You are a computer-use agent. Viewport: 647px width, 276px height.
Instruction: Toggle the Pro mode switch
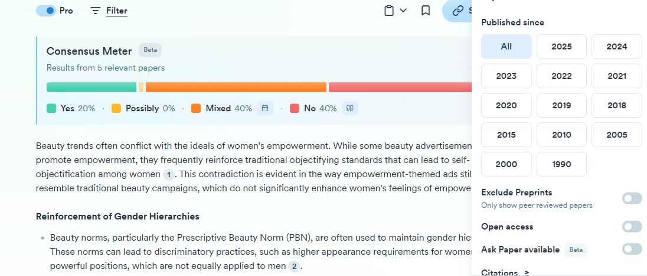click(46, 11)
